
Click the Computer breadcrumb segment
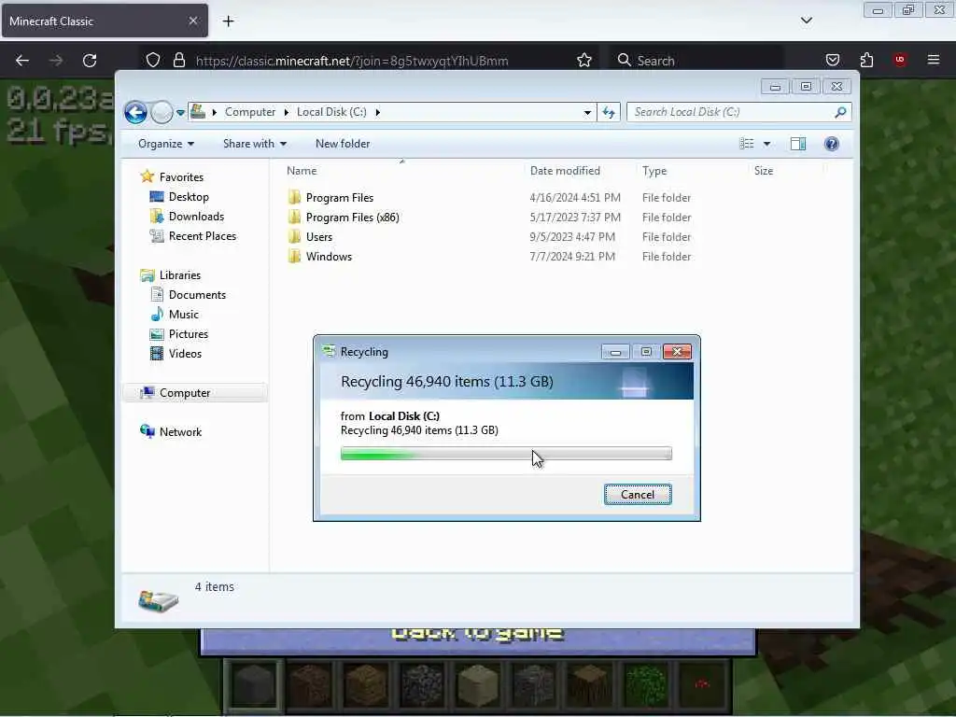point(250,112)
